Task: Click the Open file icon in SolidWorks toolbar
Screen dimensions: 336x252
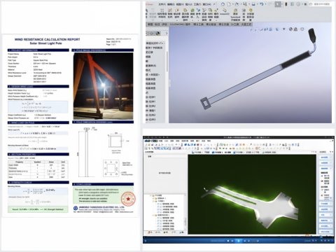Action: click(237, 4)
